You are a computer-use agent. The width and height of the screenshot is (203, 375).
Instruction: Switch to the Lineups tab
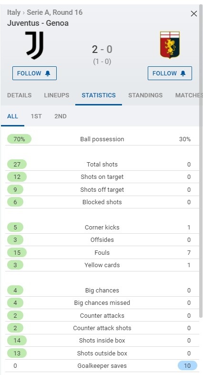pos(57,95)
